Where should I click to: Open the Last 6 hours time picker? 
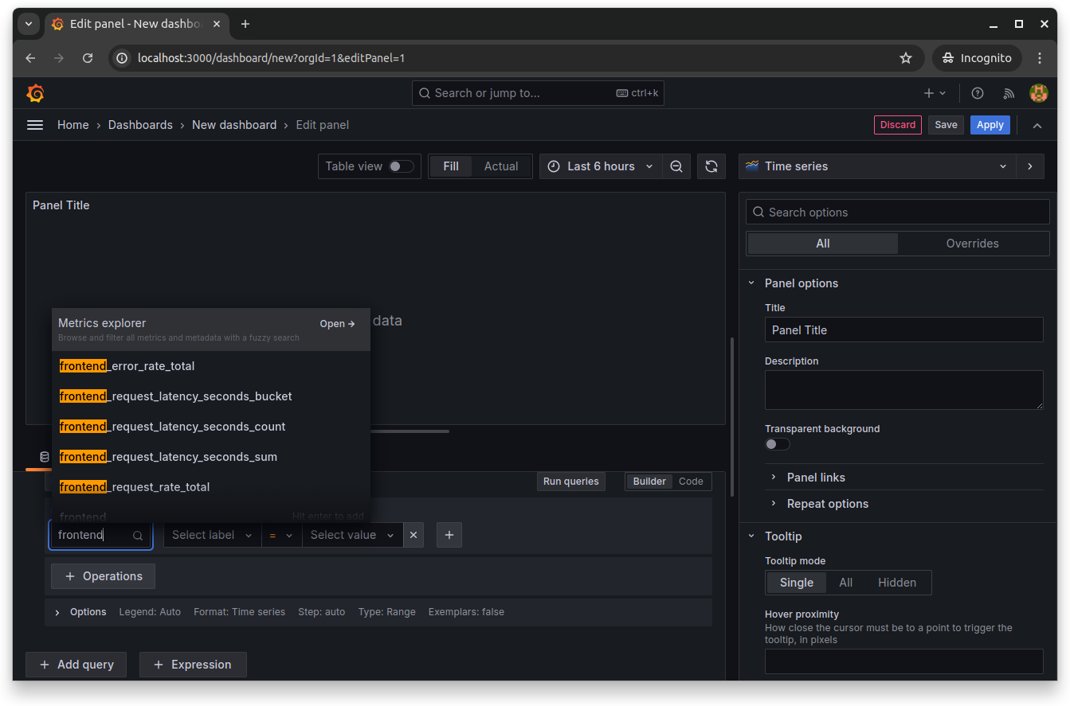[602, 166]
